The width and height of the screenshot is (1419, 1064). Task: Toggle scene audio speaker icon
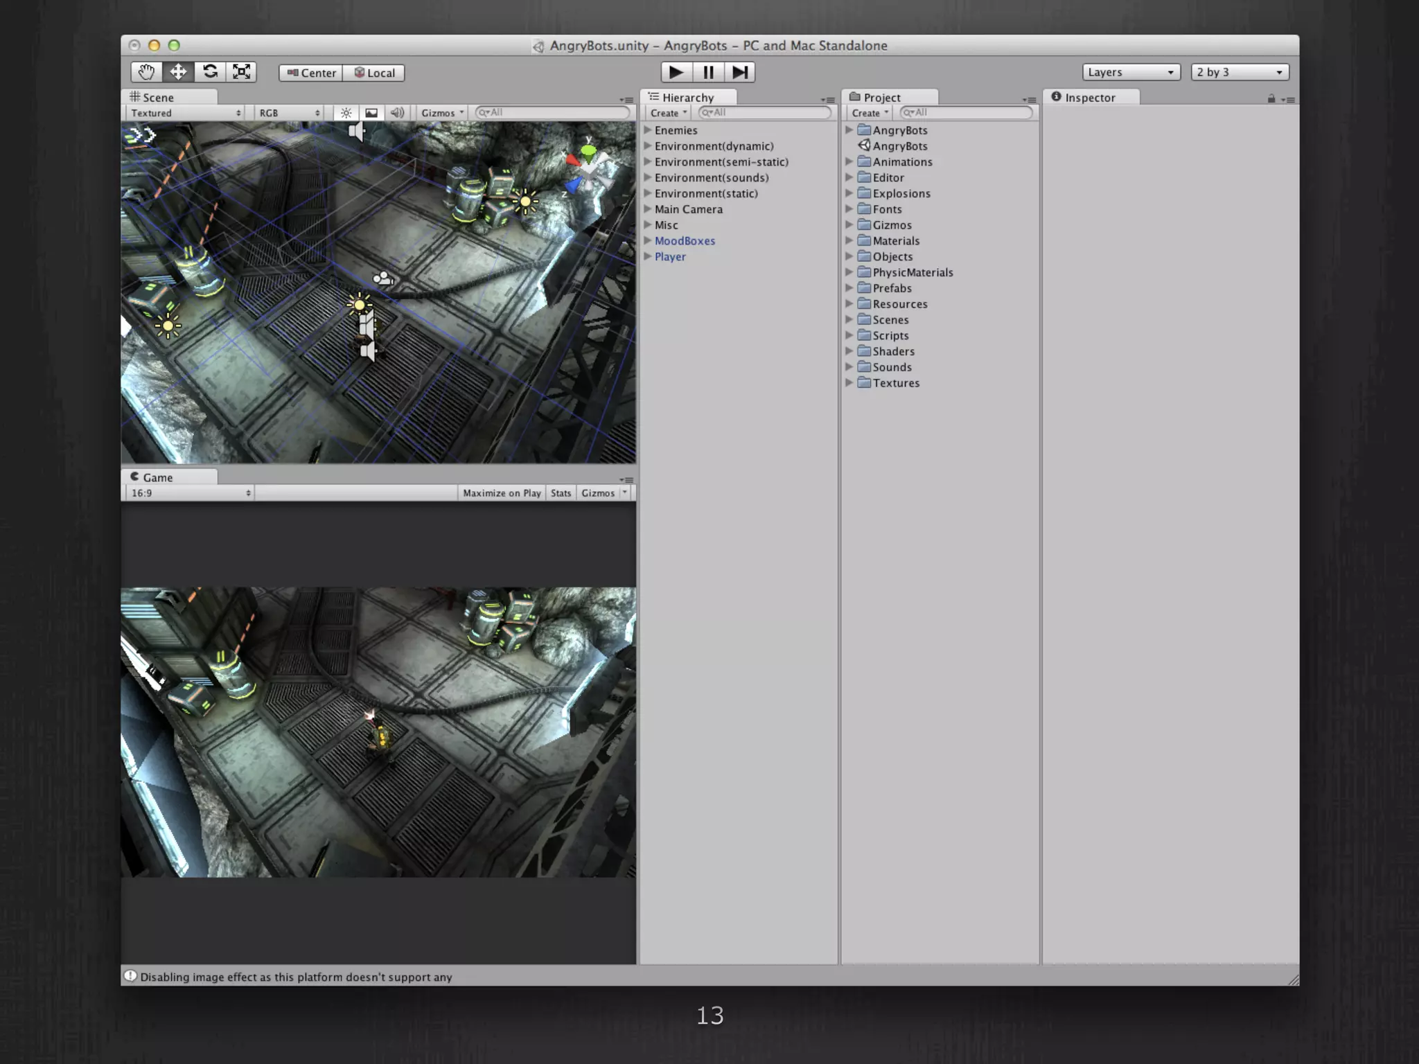coord(397,113)
